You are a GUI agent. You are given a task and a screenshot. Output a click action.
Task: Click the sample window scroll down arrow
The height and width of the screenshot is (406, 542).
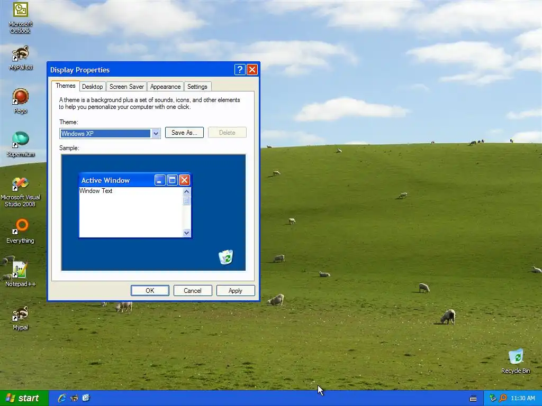(187, 233)
